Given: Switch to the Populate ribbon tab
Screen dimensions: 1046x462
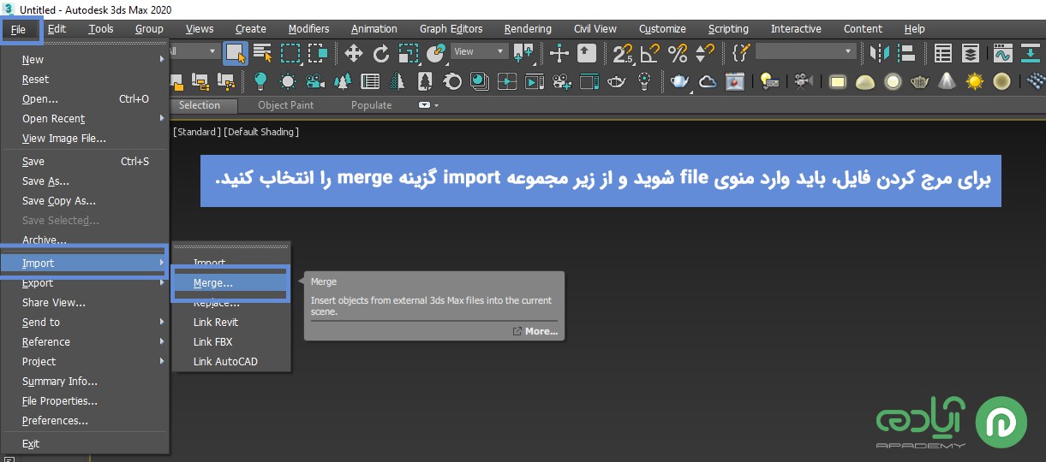Looking at the screenshot, I should 371,105.
